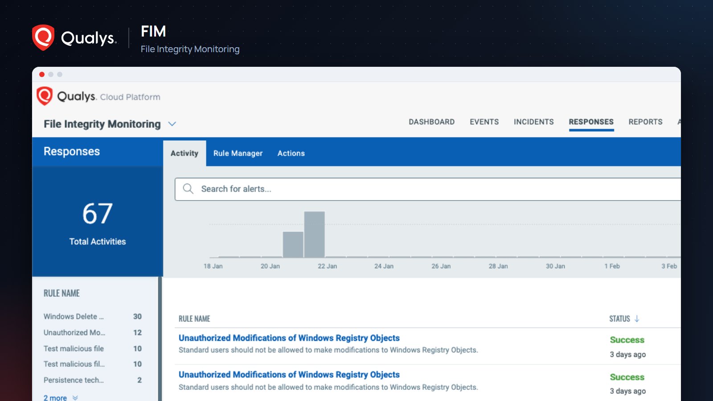Click the second row's Success status
Screen dimensions: 713x401
(x=627, y=377)
